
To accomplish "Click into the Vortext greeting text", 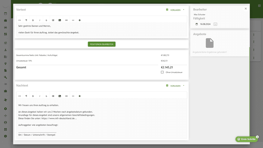I will (35, 26).
